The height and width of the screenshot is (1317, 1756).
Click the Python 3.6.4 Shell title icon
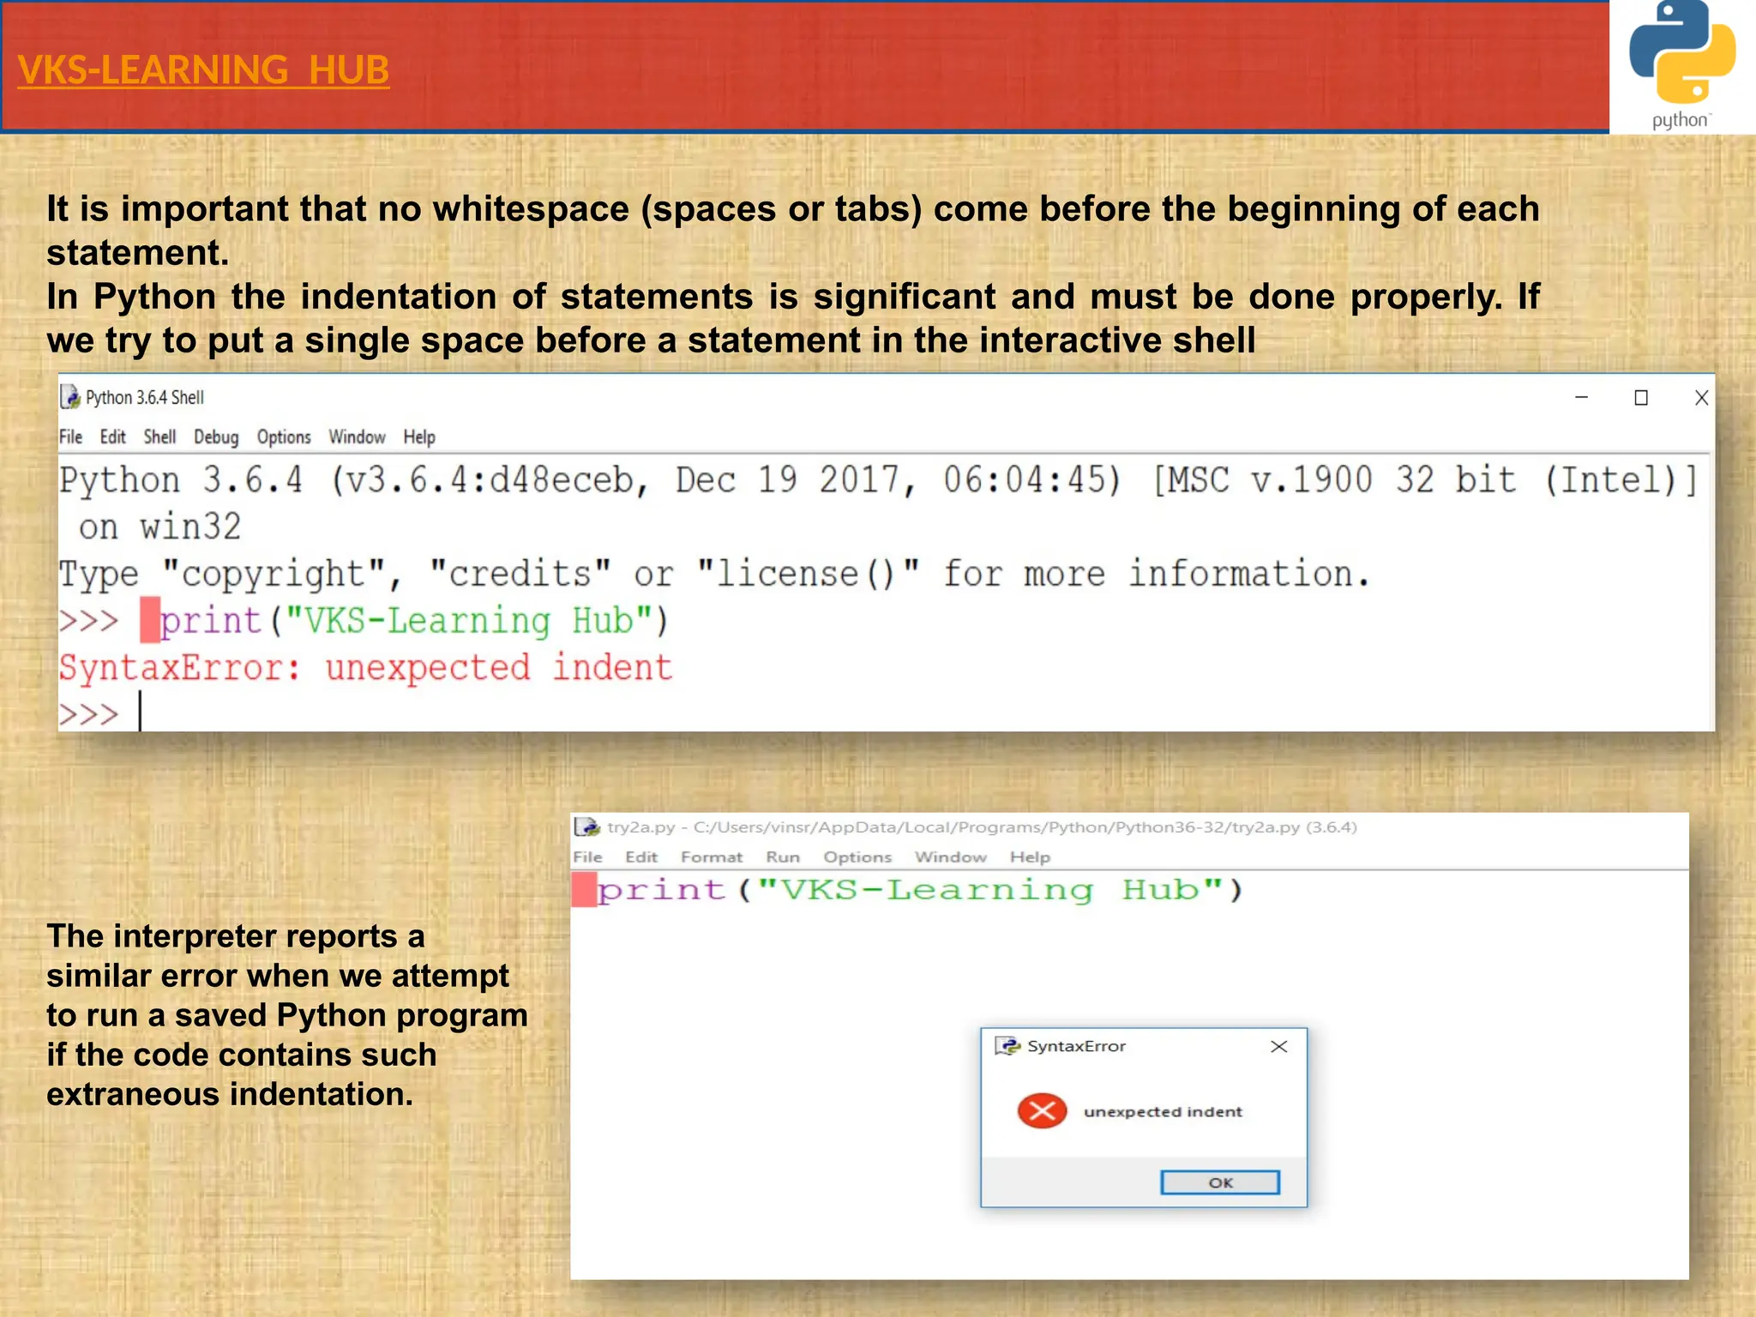pyautogui.click(x=70, y=397)
